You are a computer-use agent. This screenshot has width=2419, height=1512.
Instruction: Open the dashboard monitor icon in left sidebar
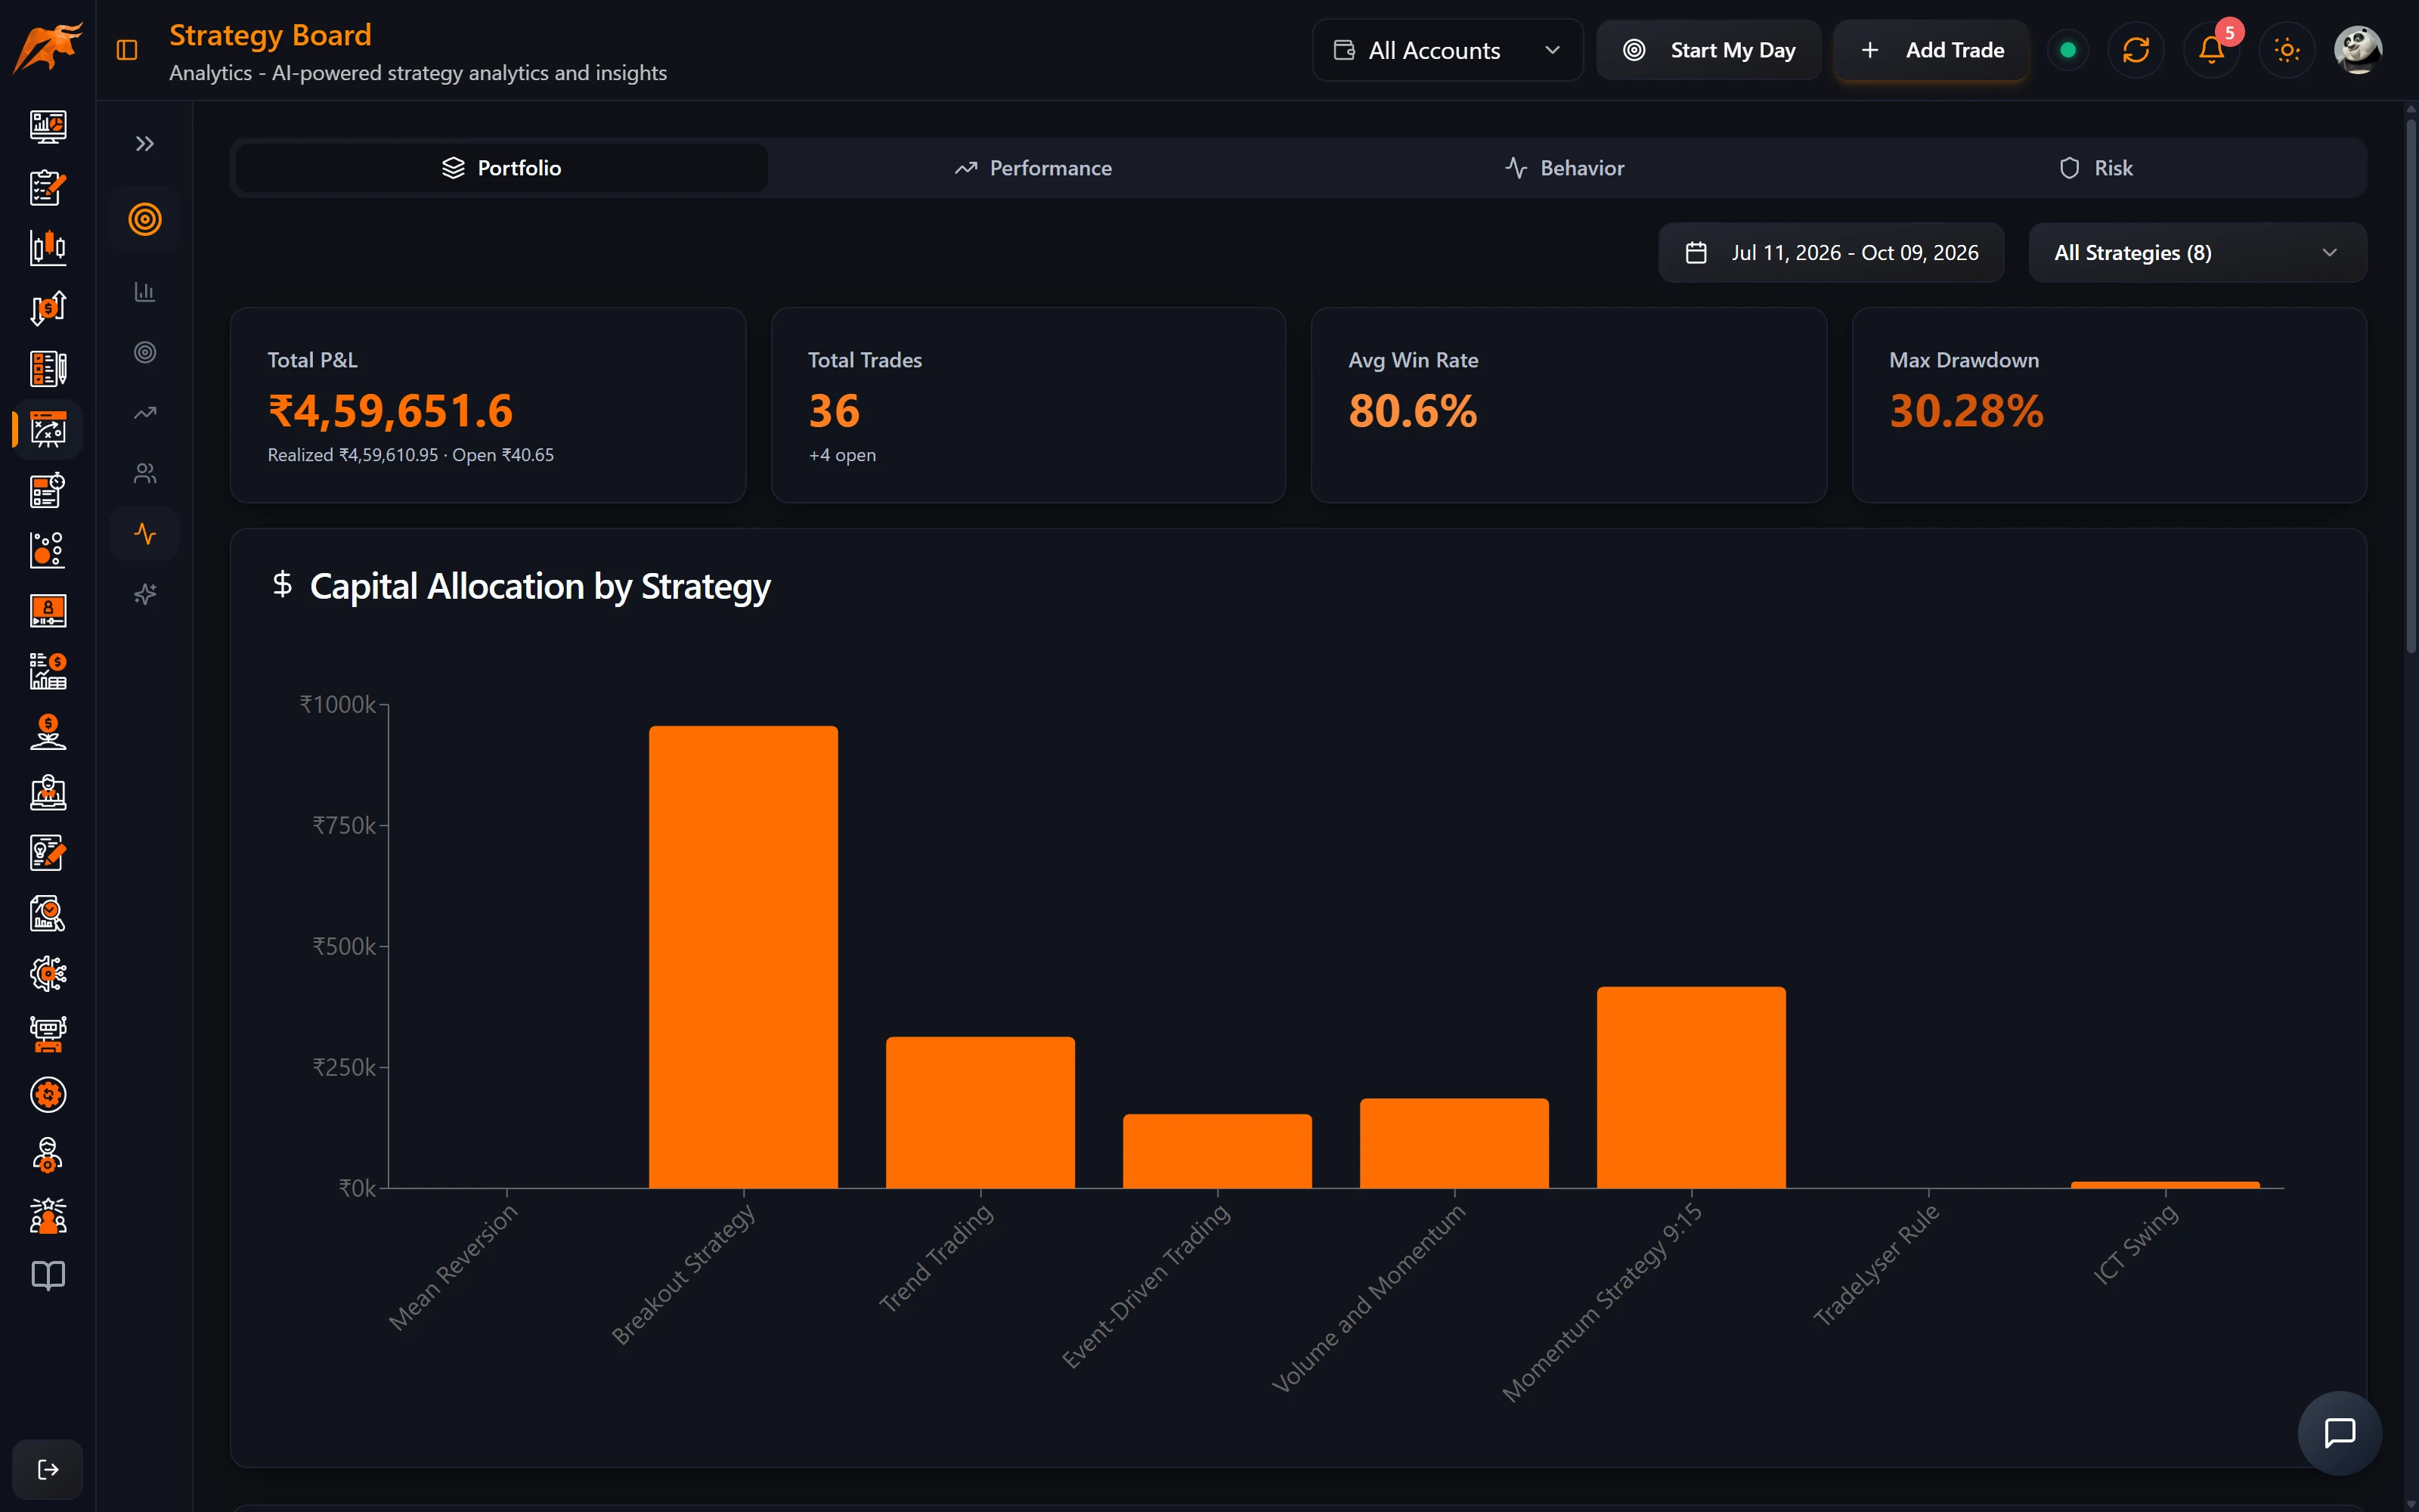click(48, 126)
